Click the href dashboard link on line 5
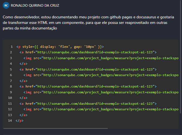182x135 pixels. pos(88,69)
